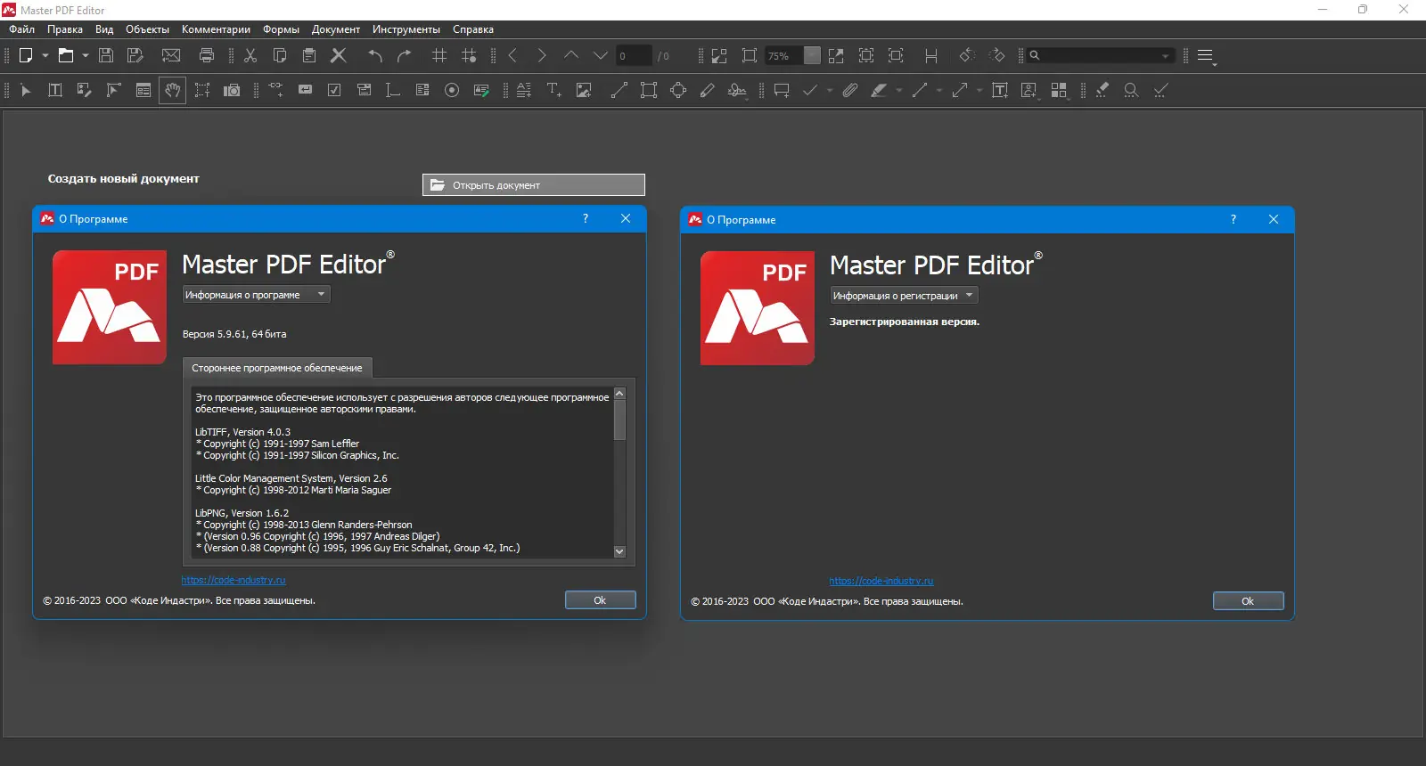Select the Insert Image tool
Screen dimensions: 1426x766
click(x=584, y=90)
